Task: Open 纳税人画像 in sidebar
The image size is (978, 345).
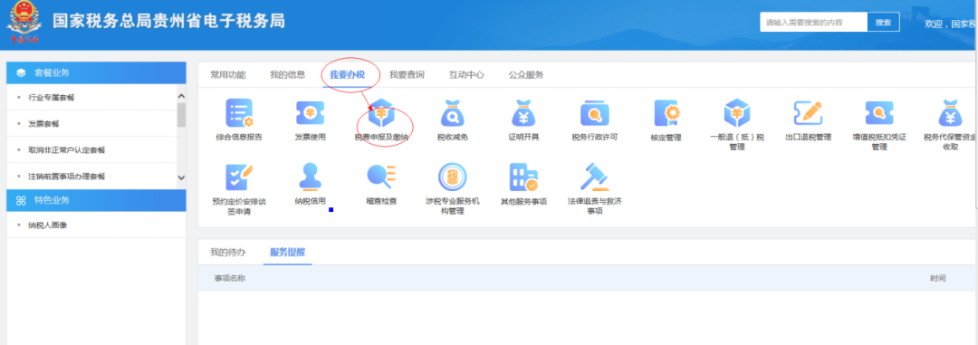Action: coord(48,225)
